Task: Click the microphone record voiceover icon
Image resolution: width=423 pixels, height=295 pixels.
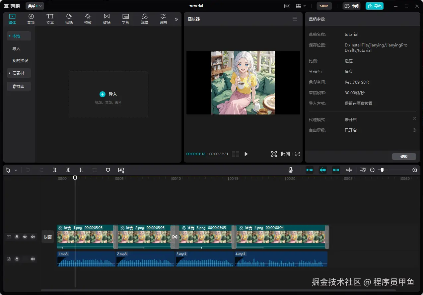Action: [291, 170]
